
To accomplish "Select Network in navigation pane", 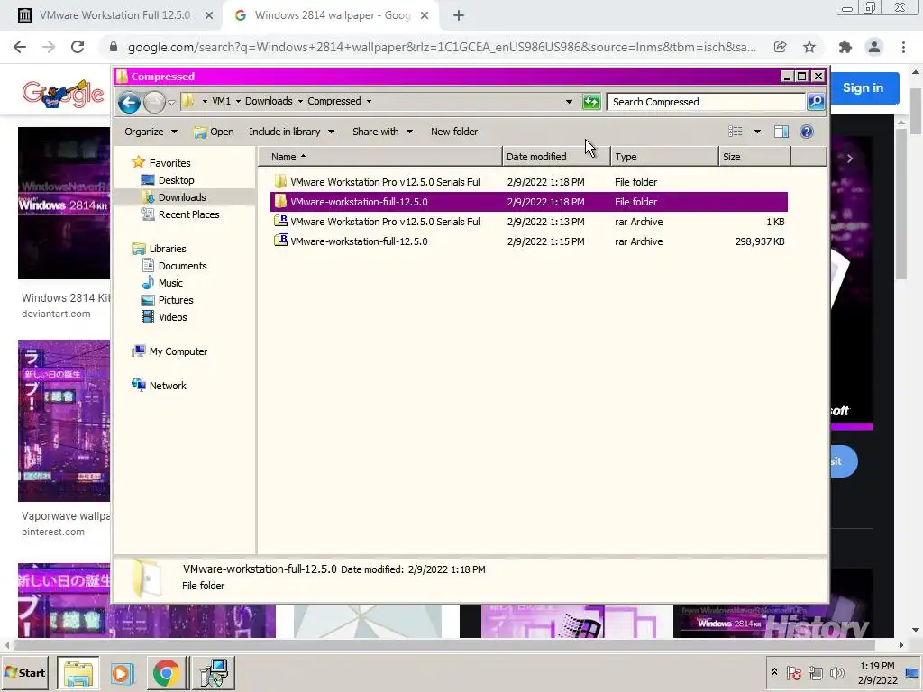I will click(167, 386).
